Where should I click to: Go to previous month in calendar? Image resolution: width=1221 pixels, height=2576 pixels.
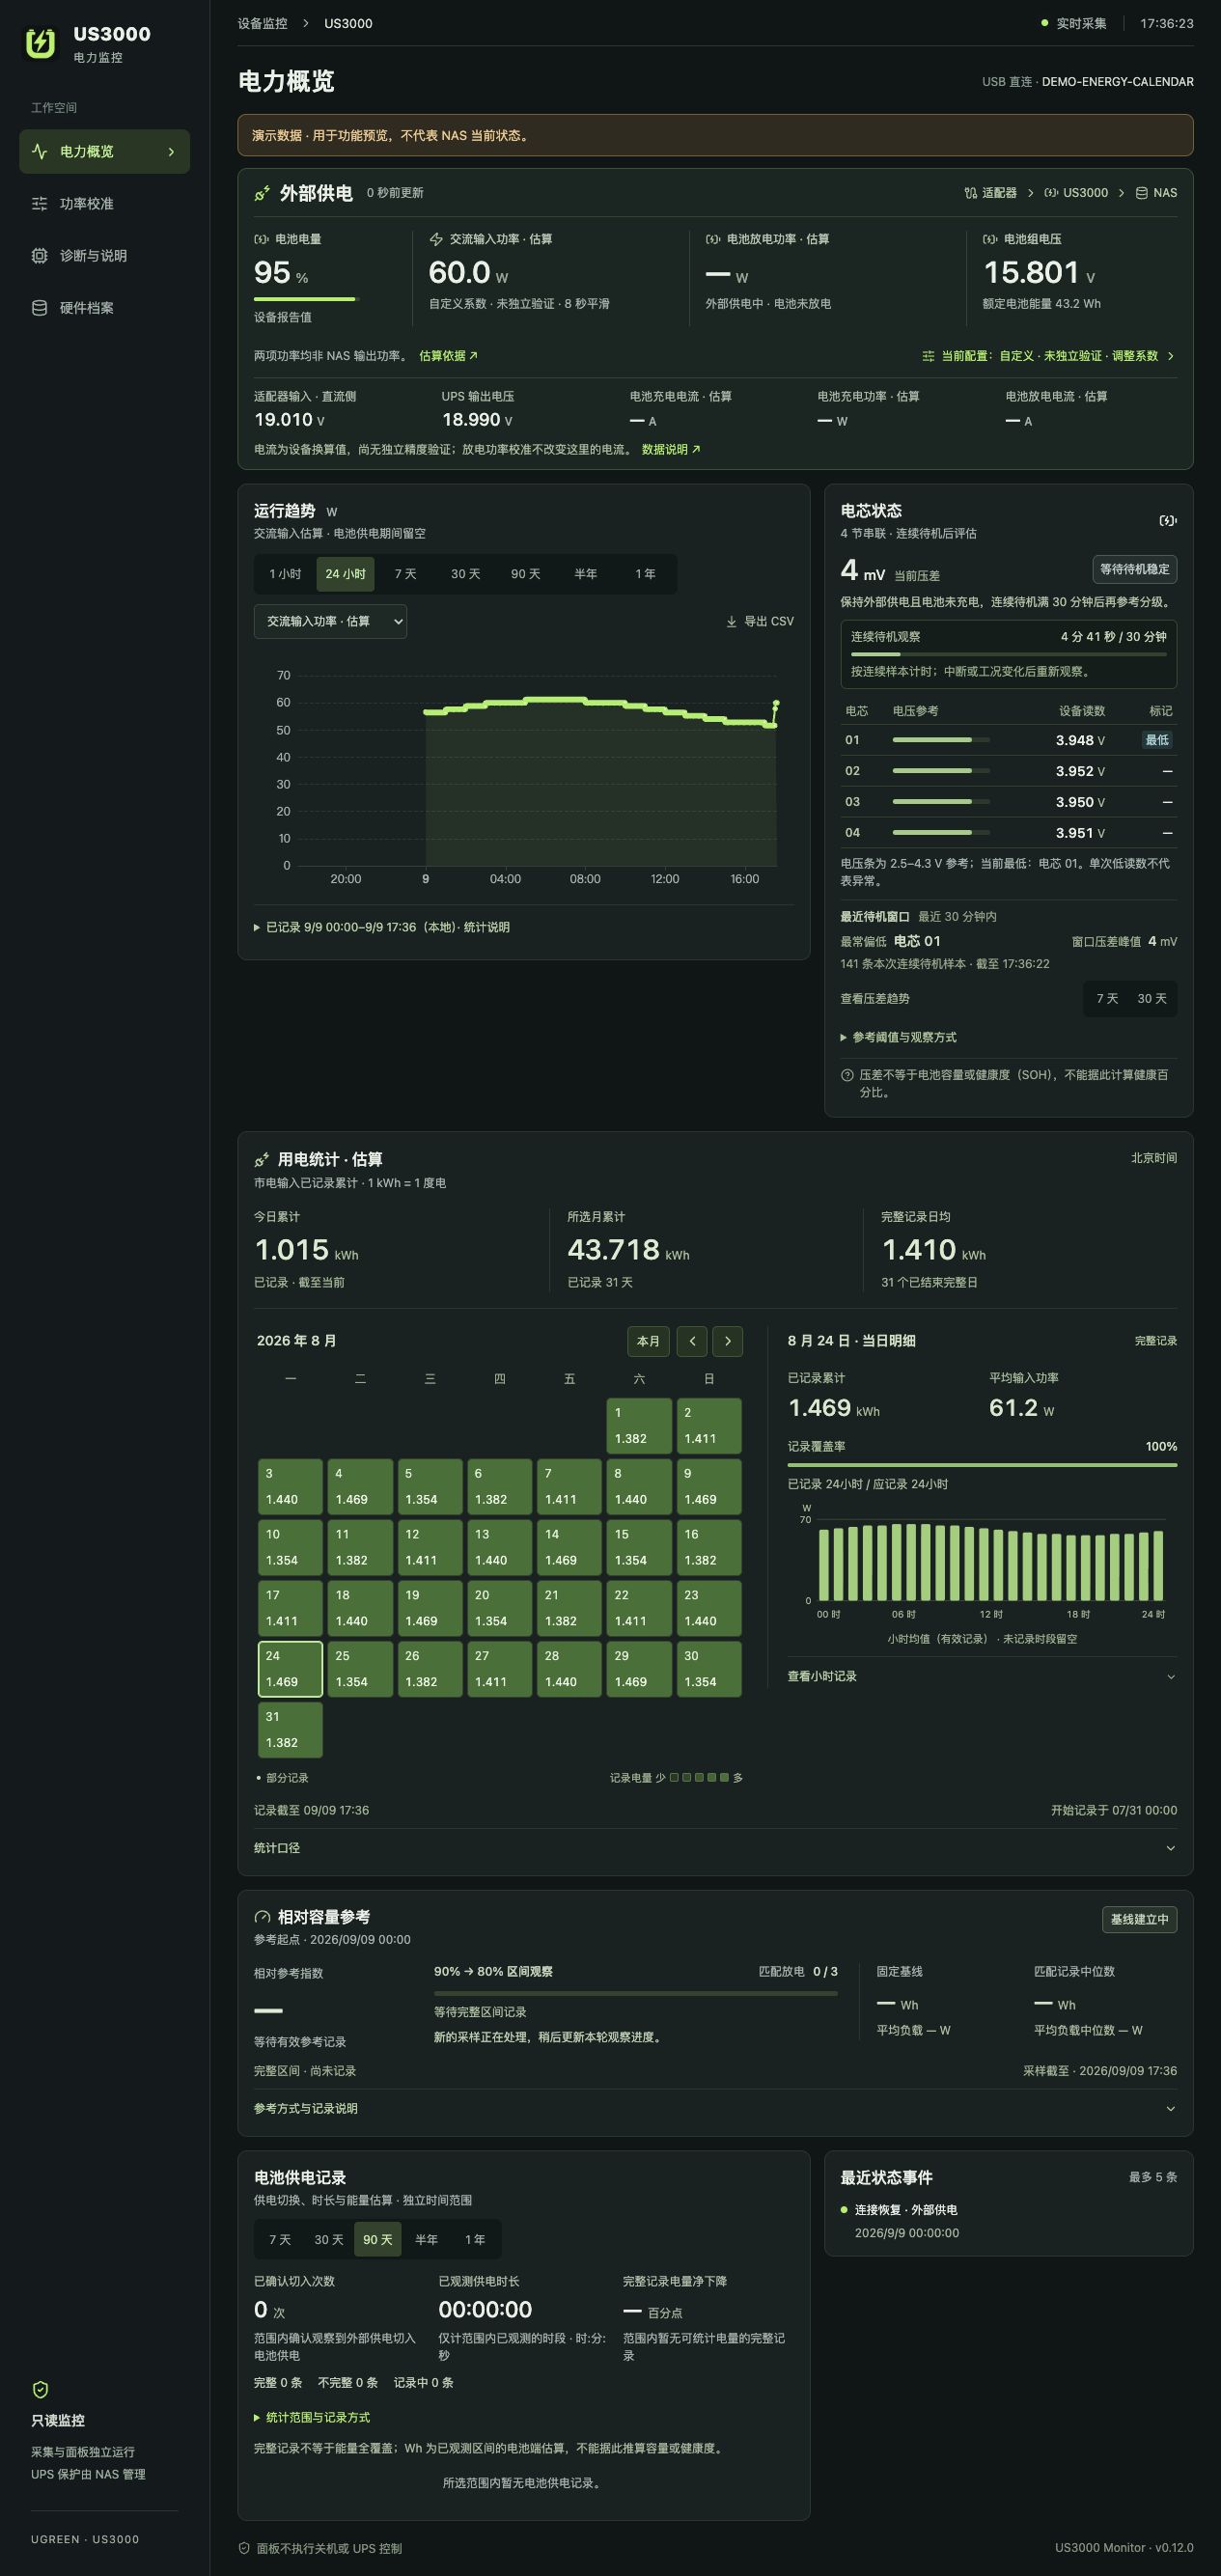(x=692, y=1341)
